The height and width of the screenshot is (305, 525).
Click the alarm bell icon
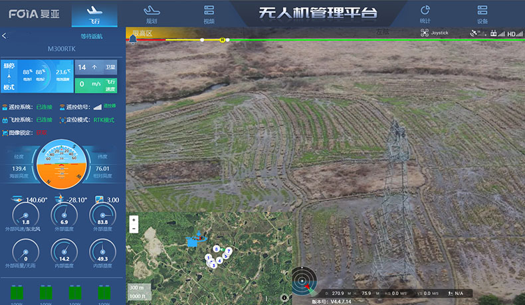pyautogui.click(x=133, y=39)
